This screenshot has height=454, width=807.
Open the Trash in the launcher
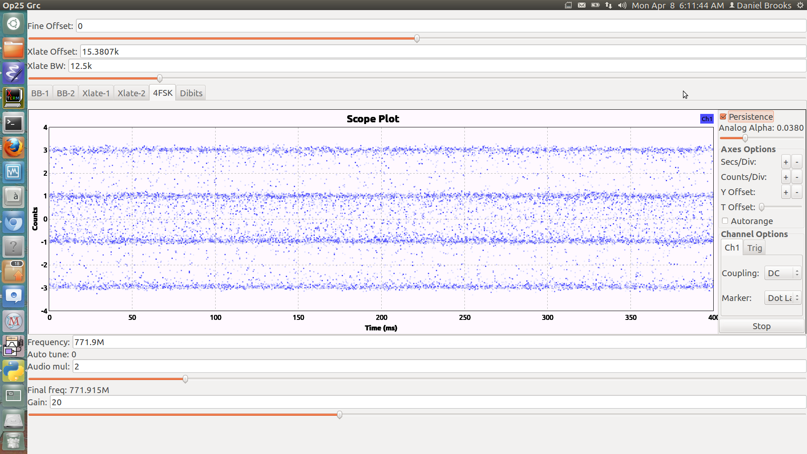click(x=13, y=442)
